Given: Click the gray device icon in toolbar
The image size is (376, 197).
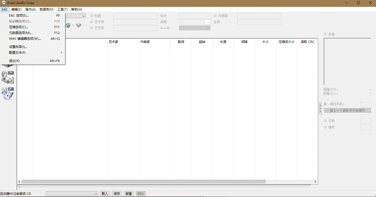Looking at the screenshot, I should pos(79,25).
